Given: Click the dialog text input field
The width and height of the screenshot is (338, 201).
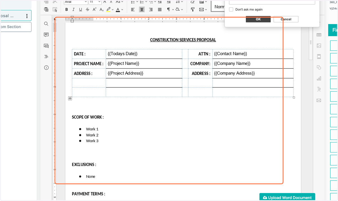Looking at the screenshot, I should coord(272,2).
